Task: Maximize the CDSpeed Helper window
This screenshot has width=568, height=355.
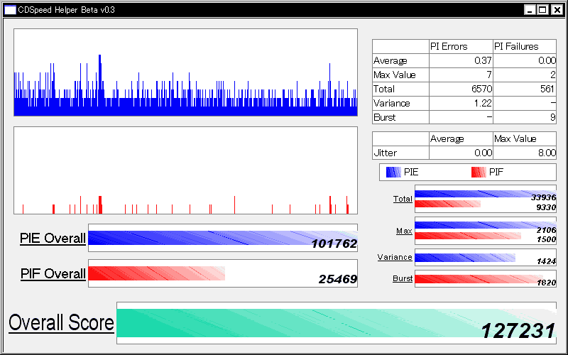Action: point(543,9)
